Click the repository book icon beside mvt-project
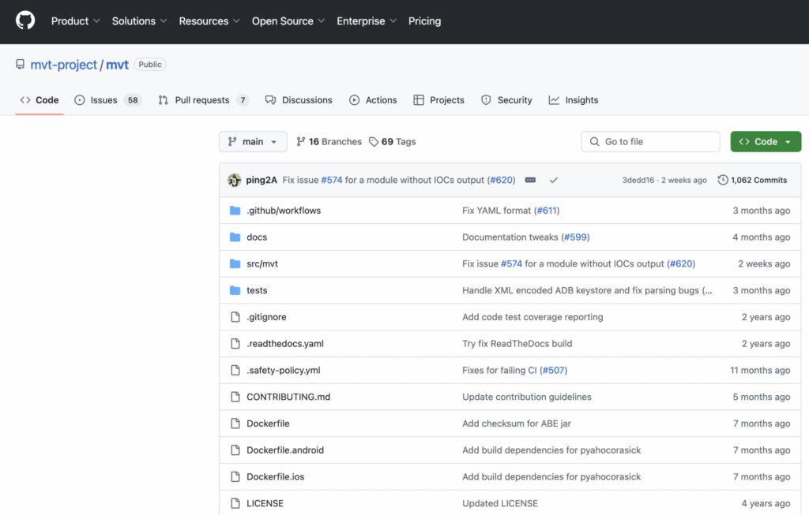Viewport: 809px width, 515px height. 20,65
